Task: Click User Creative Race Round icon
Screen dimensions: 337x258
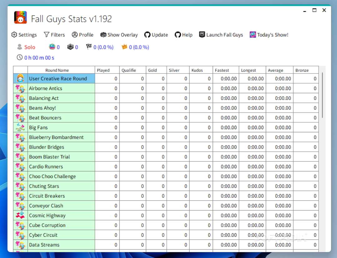Action: (20, 78)
